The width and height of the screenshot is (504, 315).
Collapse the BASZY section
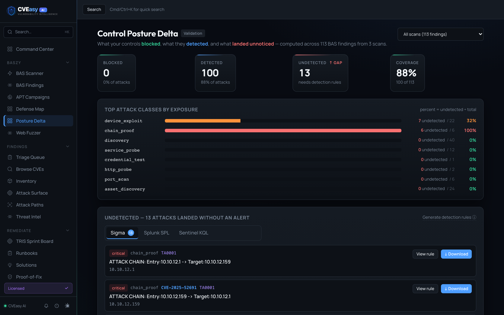(68, 63)
